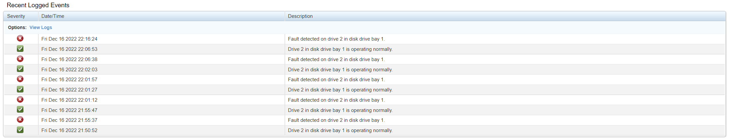The height and width of the screenshot is (139, 730).
Task: Click the green check icon at 21:50:52
Action: [x=20, y=130]
